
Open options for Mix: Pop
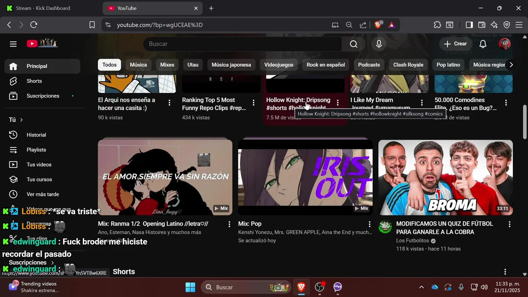click(370, 224)
